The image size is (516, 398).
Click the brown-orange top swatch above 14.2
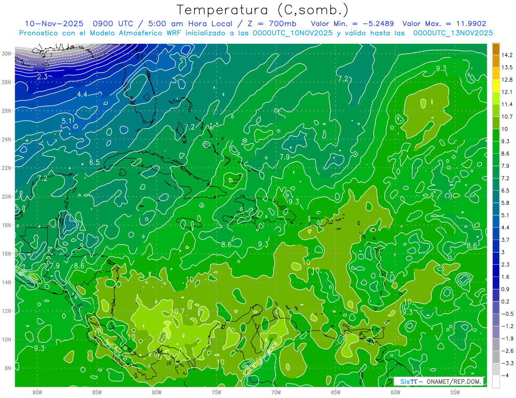pyautogui.click(x=496, y=49)
